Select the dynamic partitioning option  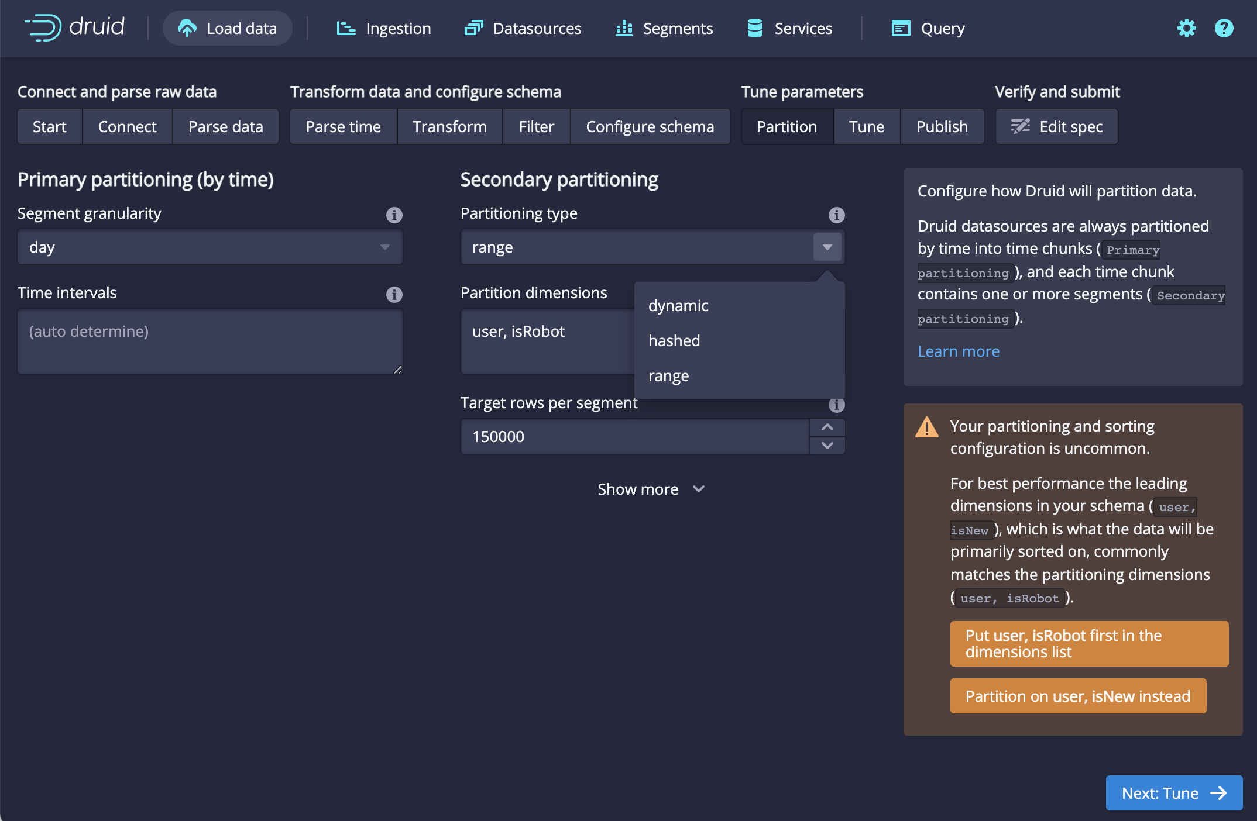coord(678,306)
